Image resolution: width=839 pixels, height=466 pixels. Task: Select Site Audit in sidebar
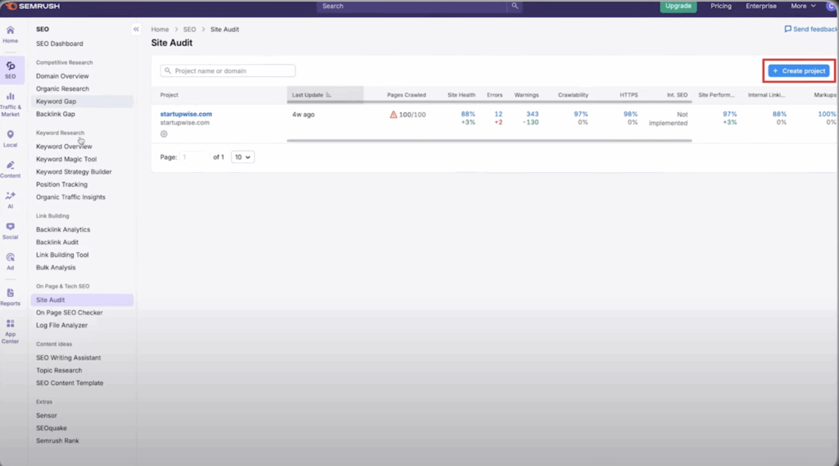[82, 300]
